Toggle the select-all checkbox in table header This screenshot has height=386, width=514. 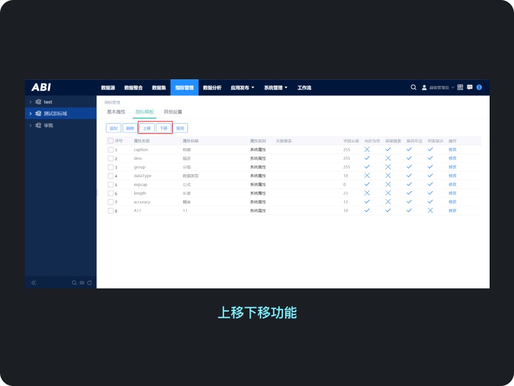click(111, 141)
